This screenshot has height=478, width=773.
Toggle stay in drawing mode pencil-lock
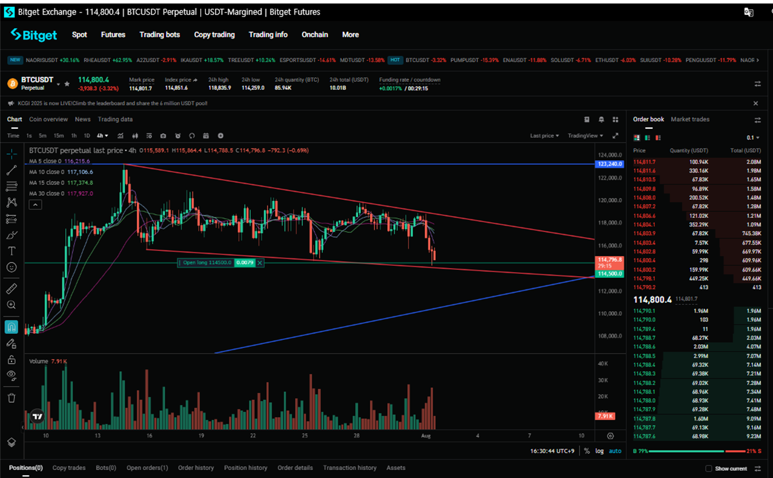pos(12,343)
